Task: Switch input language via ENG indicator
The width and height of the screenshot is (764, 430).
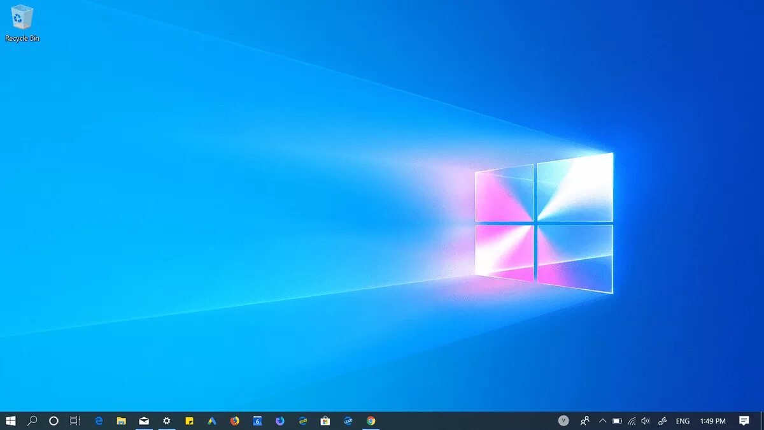Action: point(683,421)
